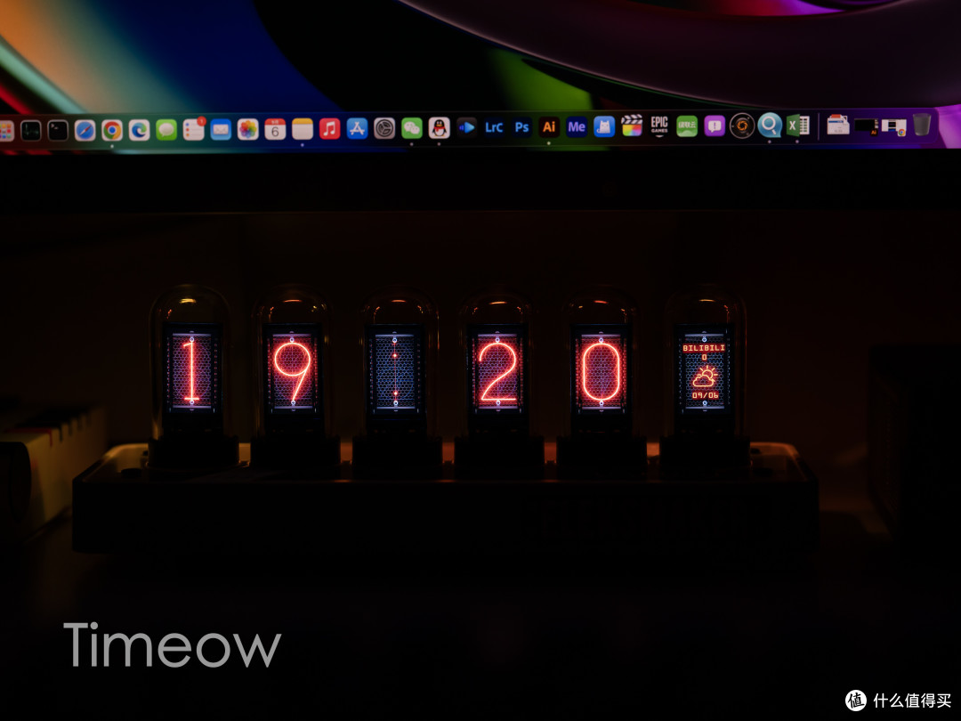Open Reminders with the notification badge

coord(194,129)
